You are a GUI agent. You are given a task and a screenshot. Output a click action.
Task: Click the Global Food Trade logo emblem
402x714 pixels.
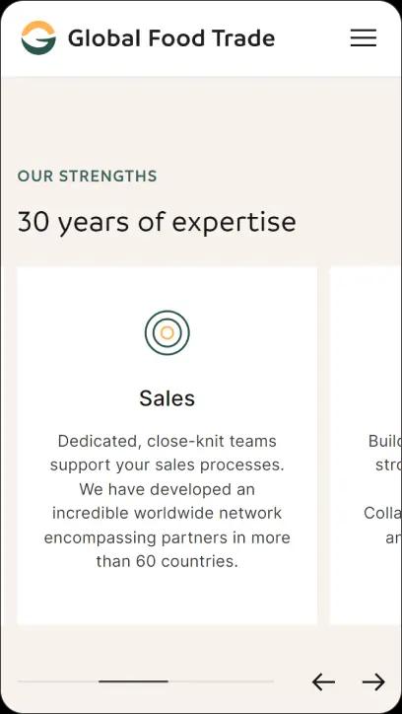click(x=38, y=37)
